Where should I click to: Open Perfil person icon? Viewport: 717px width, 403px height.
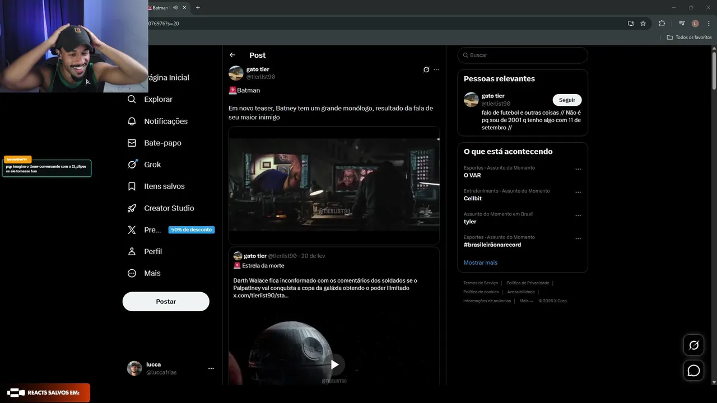click(132, 252)
